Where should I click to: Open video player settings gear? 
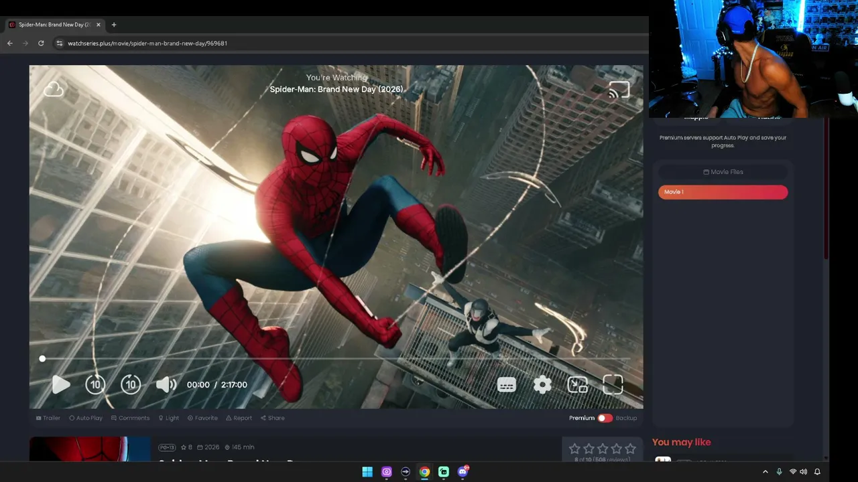click(542, 384)
